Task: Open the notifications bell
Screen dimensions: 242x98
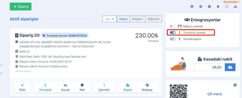Action: point(218,7)
